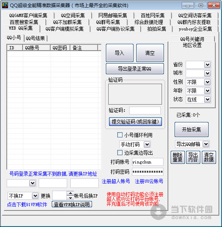Screen dimensions: 222x227
Task: Open the 手动打码 dropdown
Action: (147, 144)
